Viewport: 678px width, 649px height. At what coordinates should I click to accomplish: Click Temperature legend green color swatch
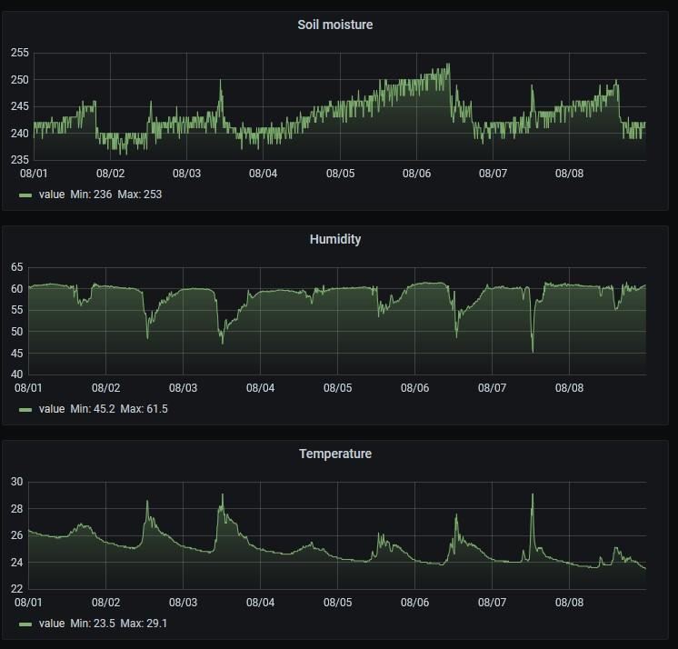coord(25,624)
